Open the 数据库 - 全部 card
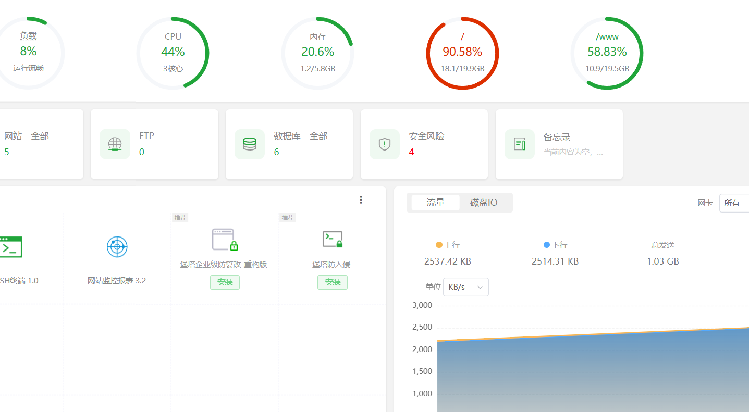The width and height of the screenshot is (749, 412). tap(289, 144)
